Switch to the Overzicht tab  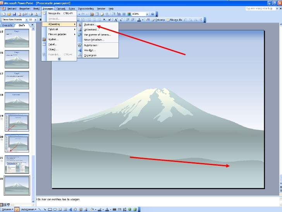(7, 25)
